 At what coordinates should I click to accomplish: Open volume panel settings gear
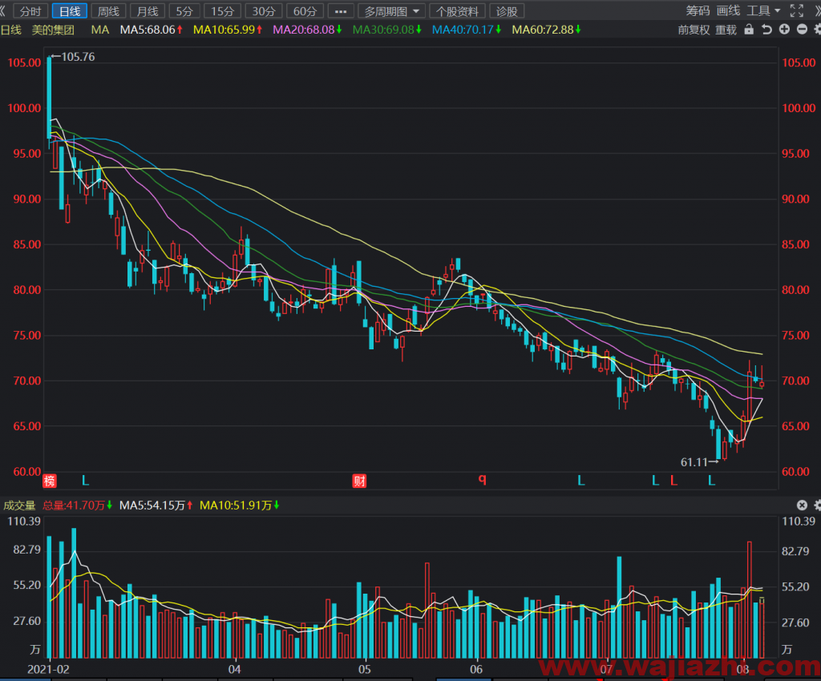pos(817,505)
